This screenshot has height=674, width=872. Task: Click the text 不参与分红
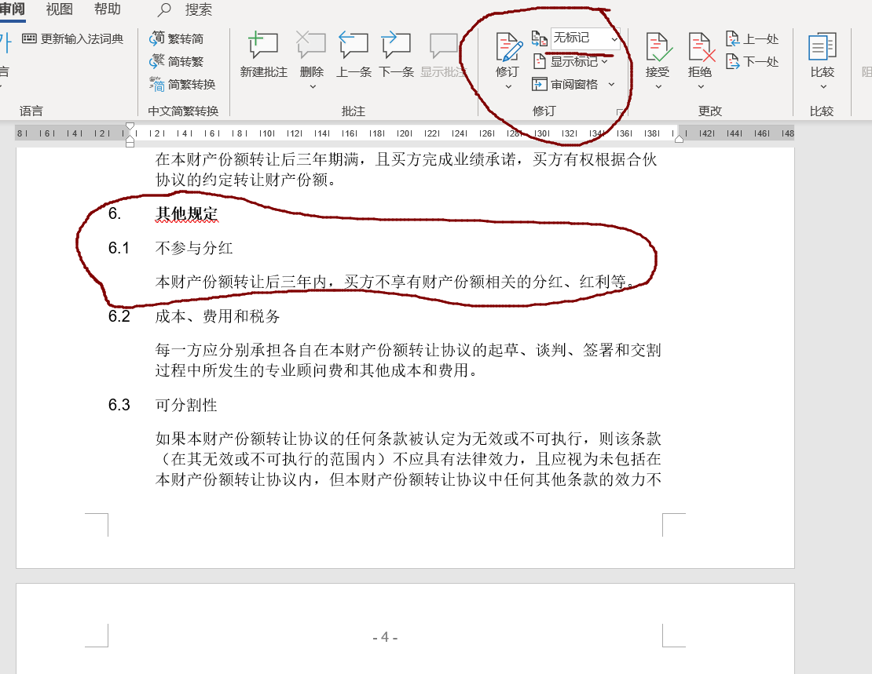tap(194, 248)
